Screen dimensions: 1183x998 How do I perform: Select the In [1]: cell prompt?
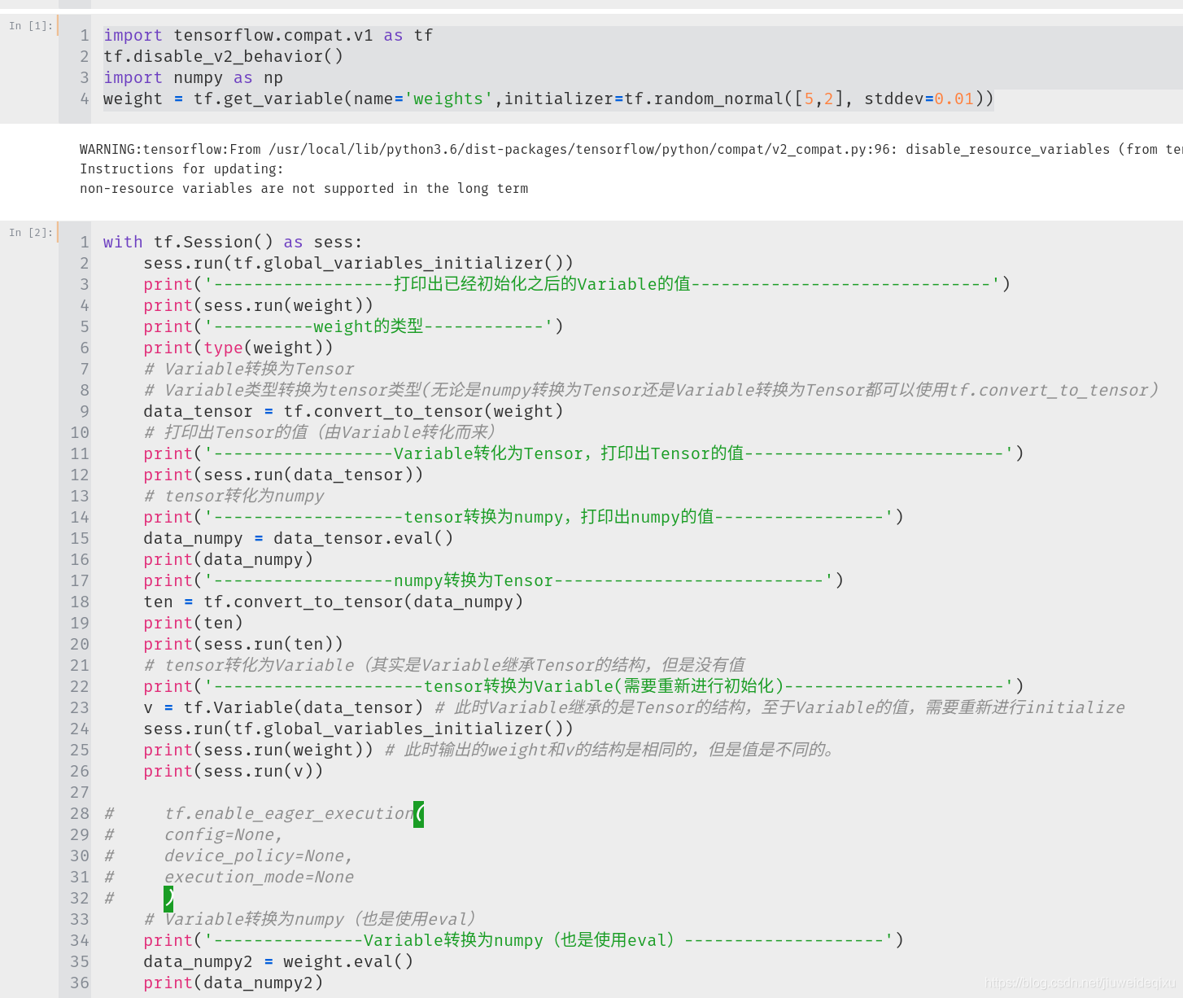click(x=29, y=25)
